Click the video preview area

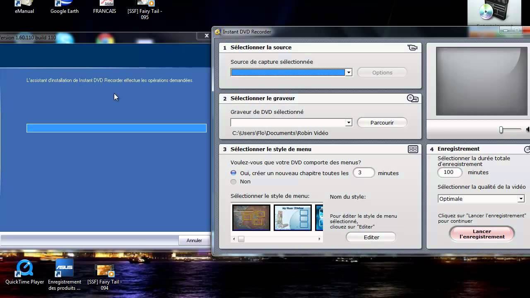[x=482, y=81]
